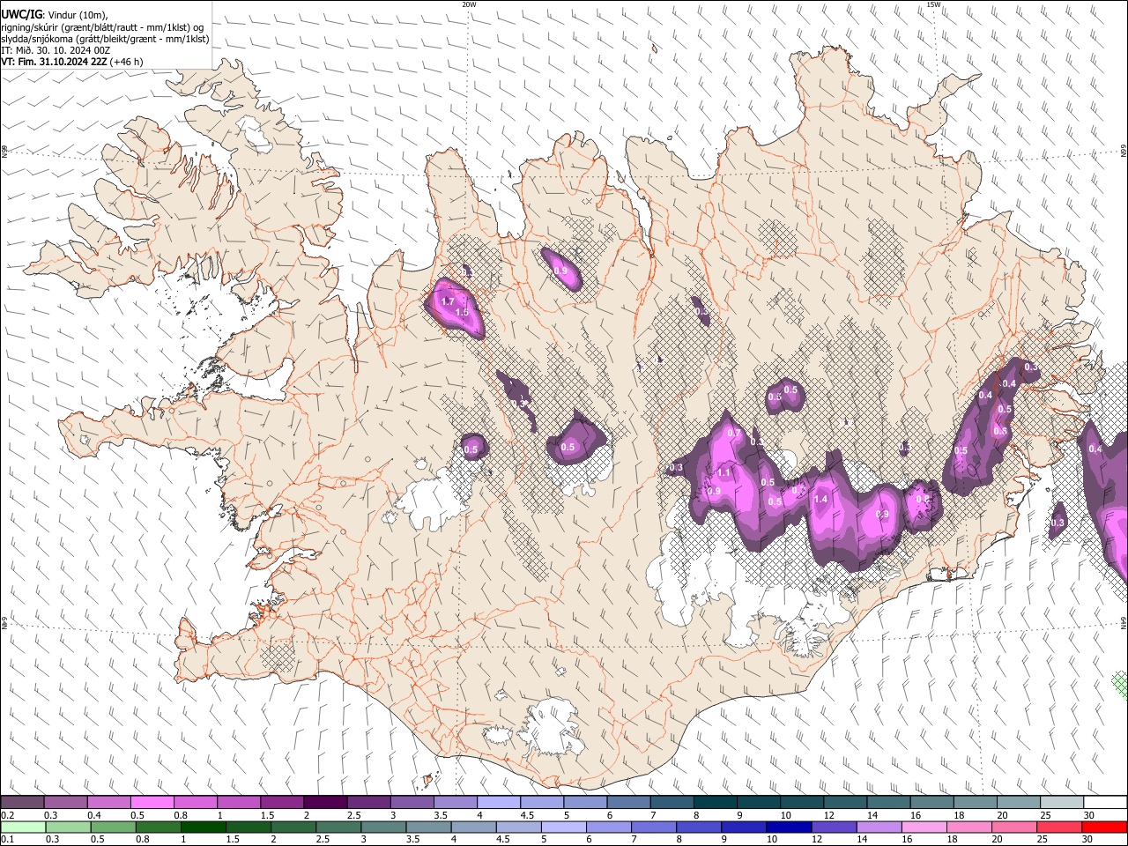Click the 'VT: Fim. 31.10.2024 22Z (+46 h)' text
Screen dimensions: 1128x846
click(72, 62)
